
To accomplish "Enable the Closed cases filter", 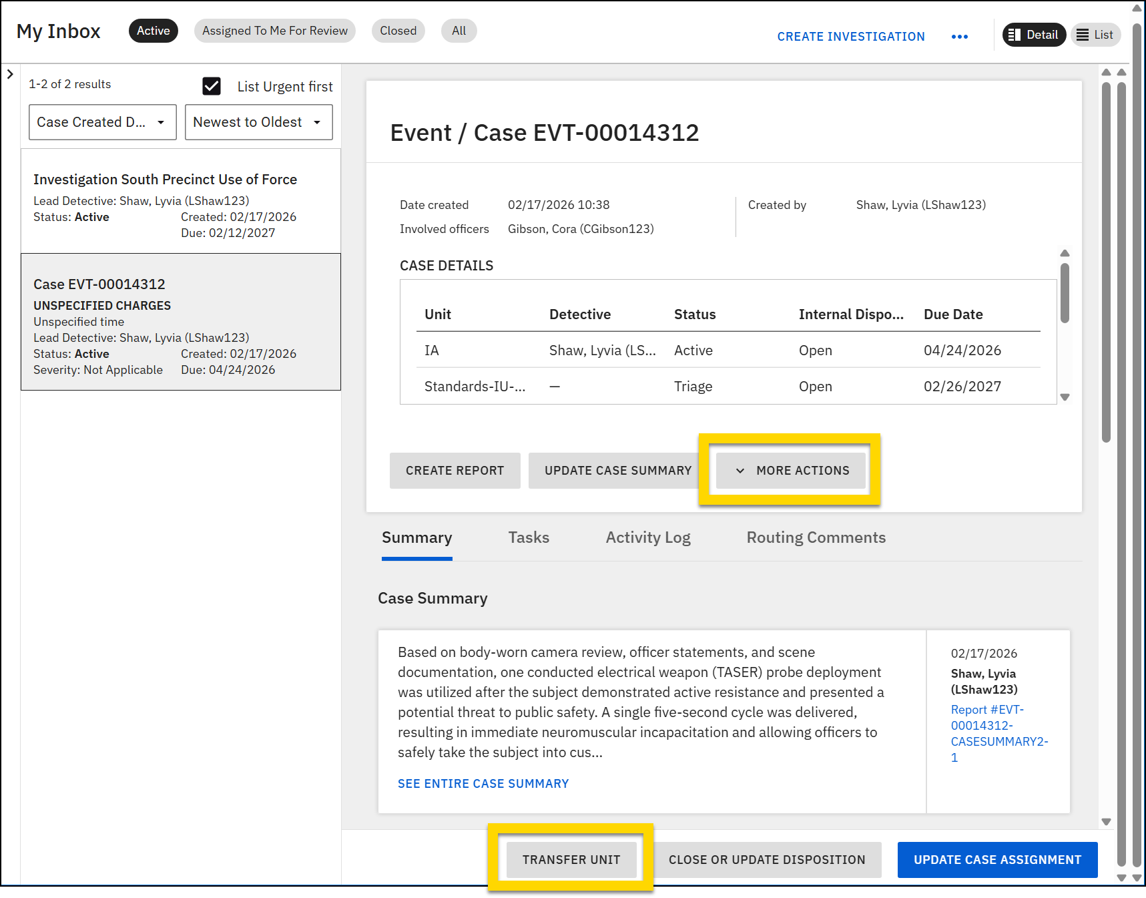I will click(398, 31).
